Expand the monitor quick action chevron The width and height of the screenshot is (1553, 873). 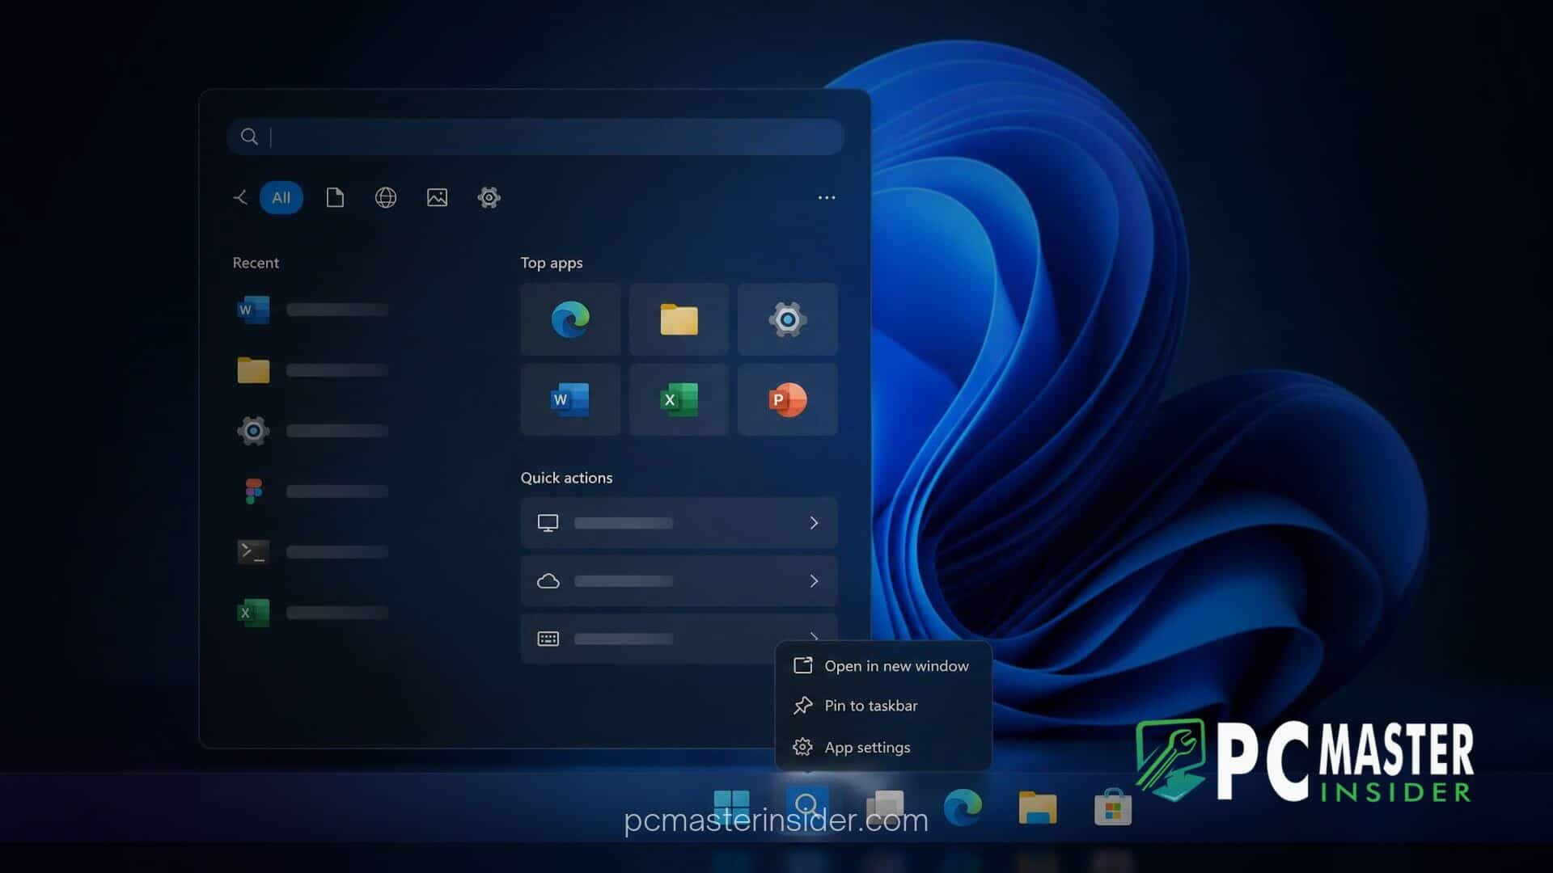[x=814, y=523]
